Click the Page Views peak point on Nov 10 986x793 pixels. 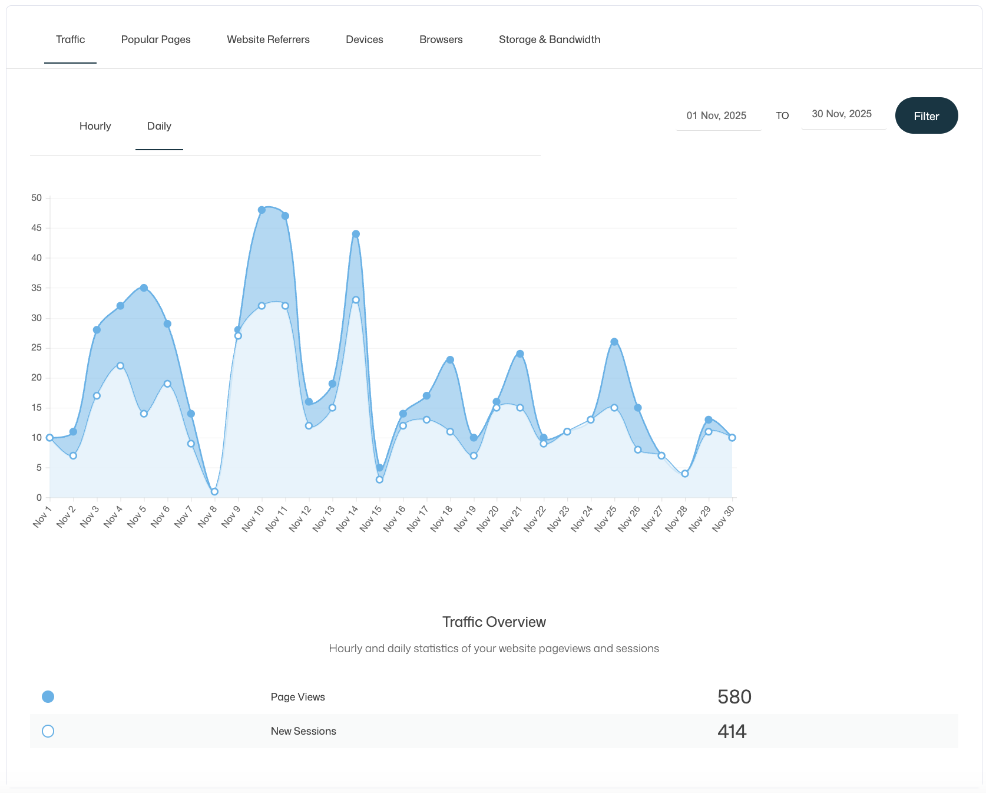click(x=262, y=210)
